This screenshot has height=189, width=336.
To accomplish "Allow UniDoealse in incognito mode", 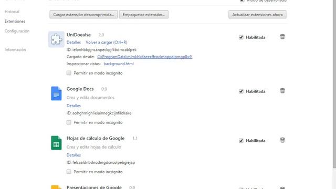I will [69, 73].
